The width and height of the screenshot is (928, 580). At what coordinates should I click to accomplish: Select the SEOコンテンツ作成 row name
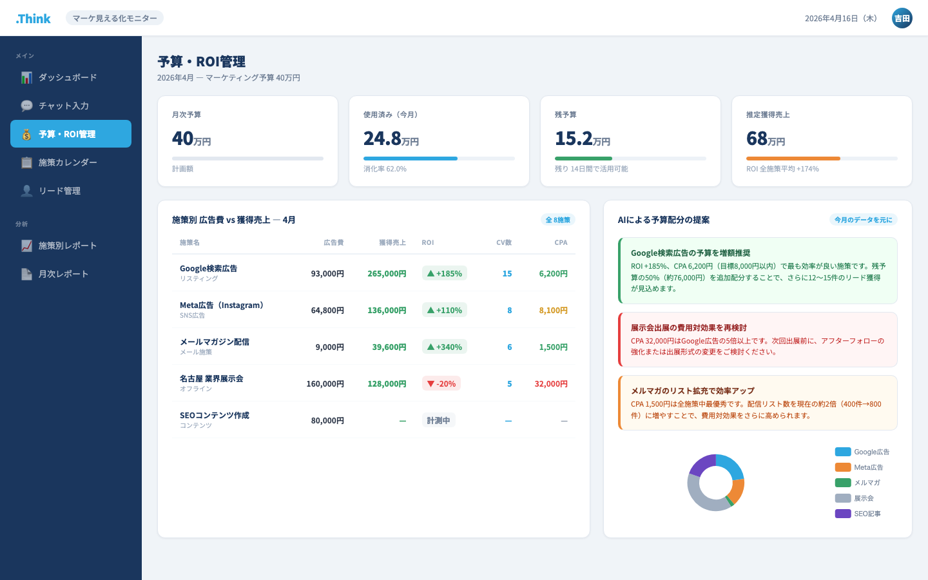[215, 415]
